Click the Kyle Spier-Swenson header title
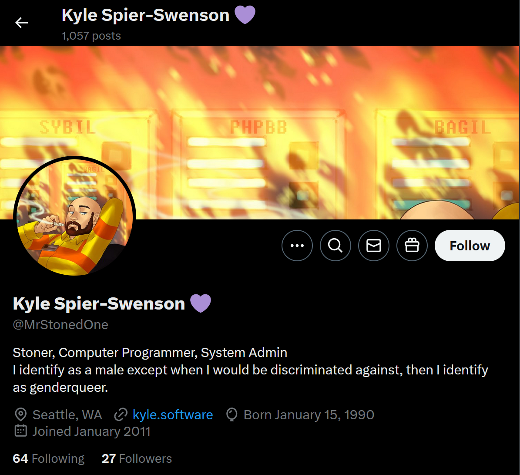520x475 pixels. (x=146, y=15)
